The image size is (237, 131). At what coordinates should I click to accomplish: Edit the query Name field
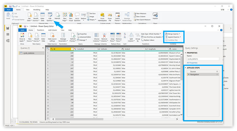203,59
